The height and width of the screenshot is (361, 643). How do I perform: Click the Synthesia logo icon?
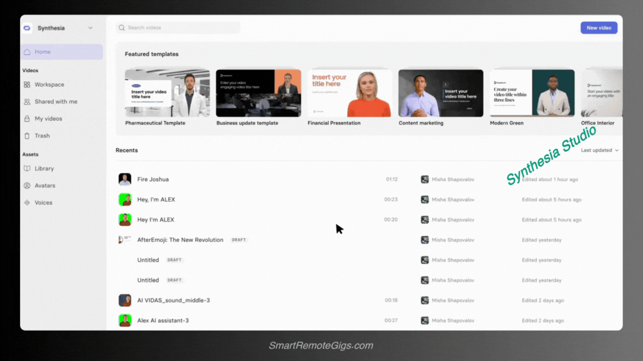click(x=27, y=28)
